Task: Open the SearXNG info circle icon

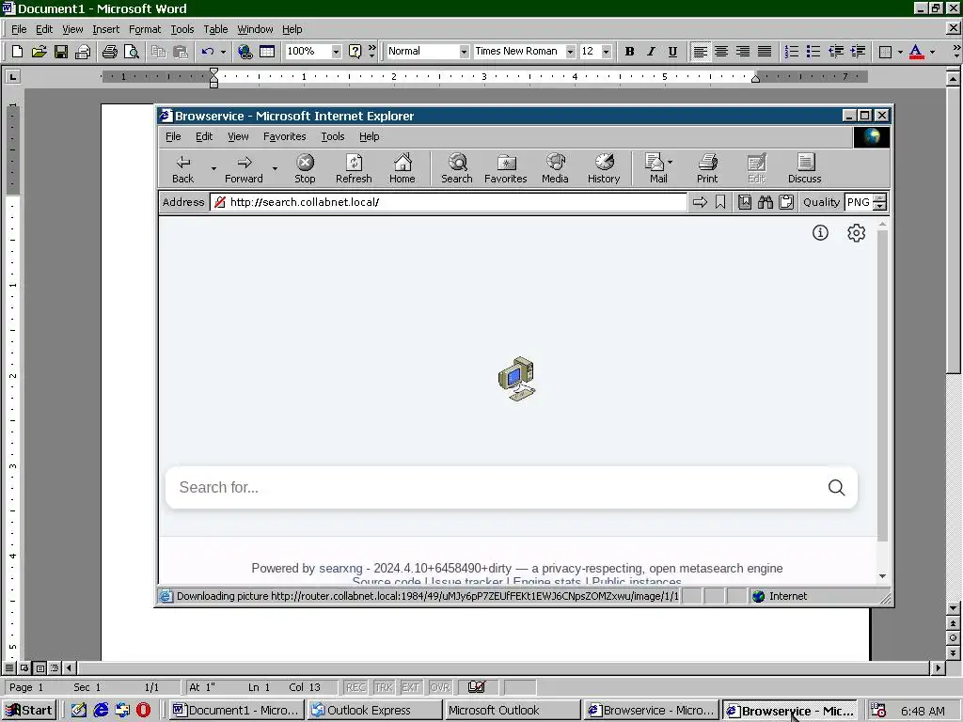Action: click(820, 233)
